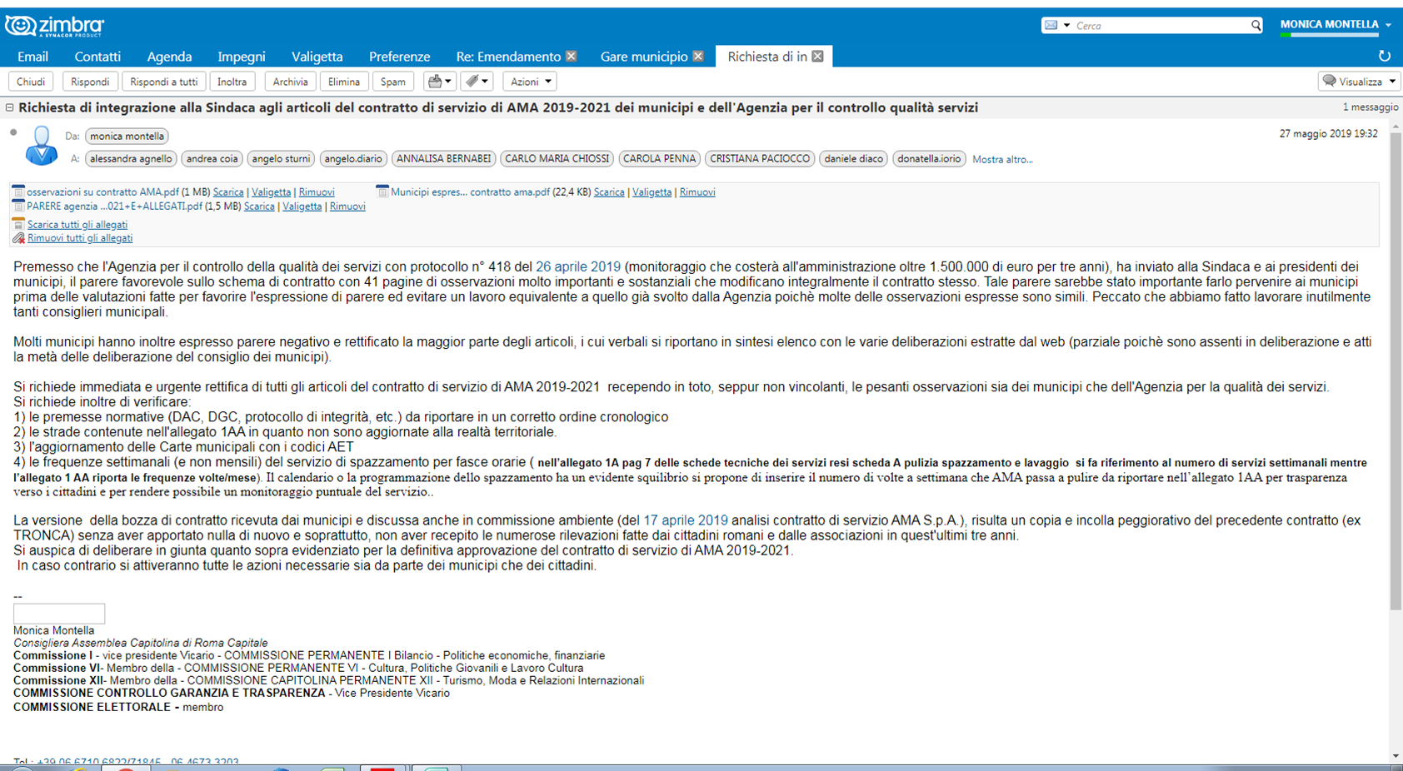This screenshot has height=771, width=1403.
Task: Click the Inoltra button
Action: tap(232, 82)
